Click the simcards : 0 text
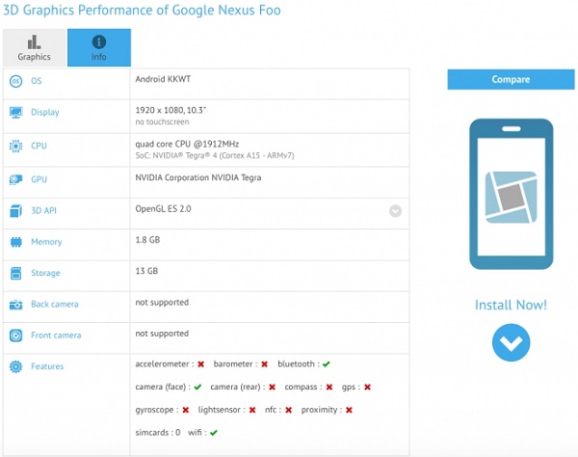Image resolution: width=578 pixels, height=457 pixels. coord(158,432)
